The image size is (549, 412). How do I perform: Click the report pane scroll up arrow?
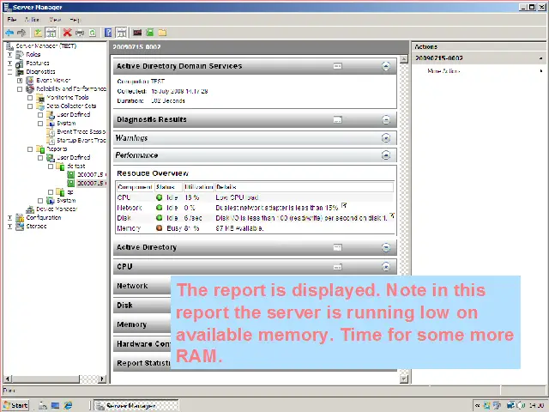(404, 59)
